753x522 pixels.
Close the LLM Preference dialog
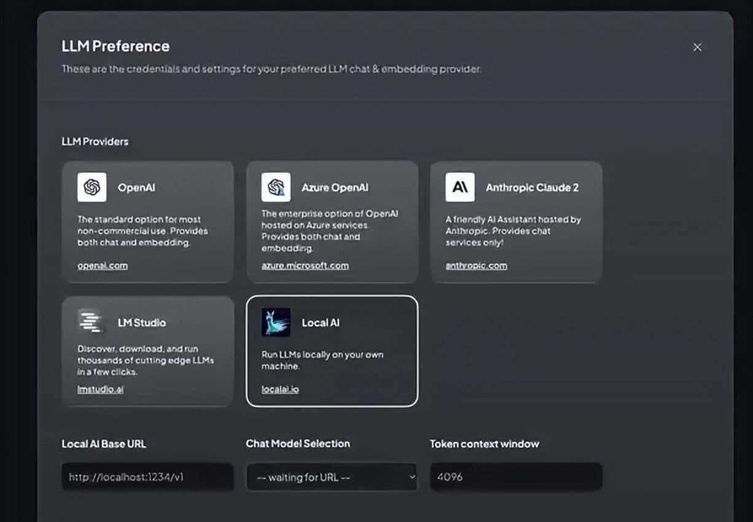point(697,47)
